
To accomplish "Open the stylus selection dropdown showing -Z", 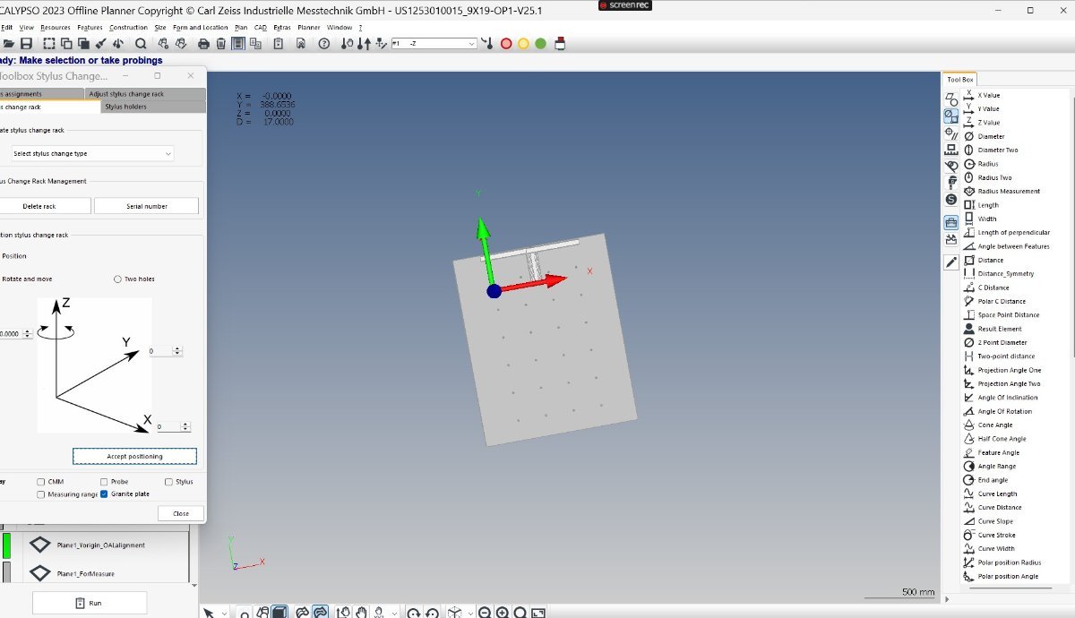I will [434, 43].
